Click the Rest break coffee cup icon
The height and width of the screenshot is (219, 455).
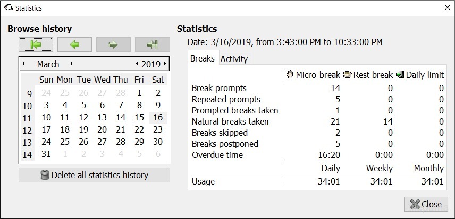347,75
